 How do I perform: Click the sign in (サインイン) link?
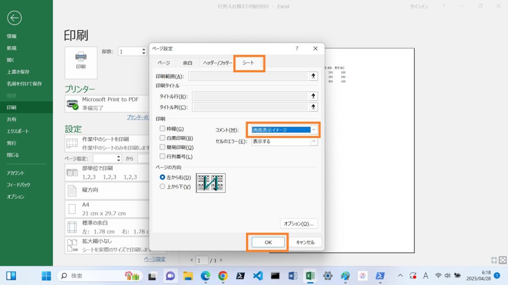point(419,6)
